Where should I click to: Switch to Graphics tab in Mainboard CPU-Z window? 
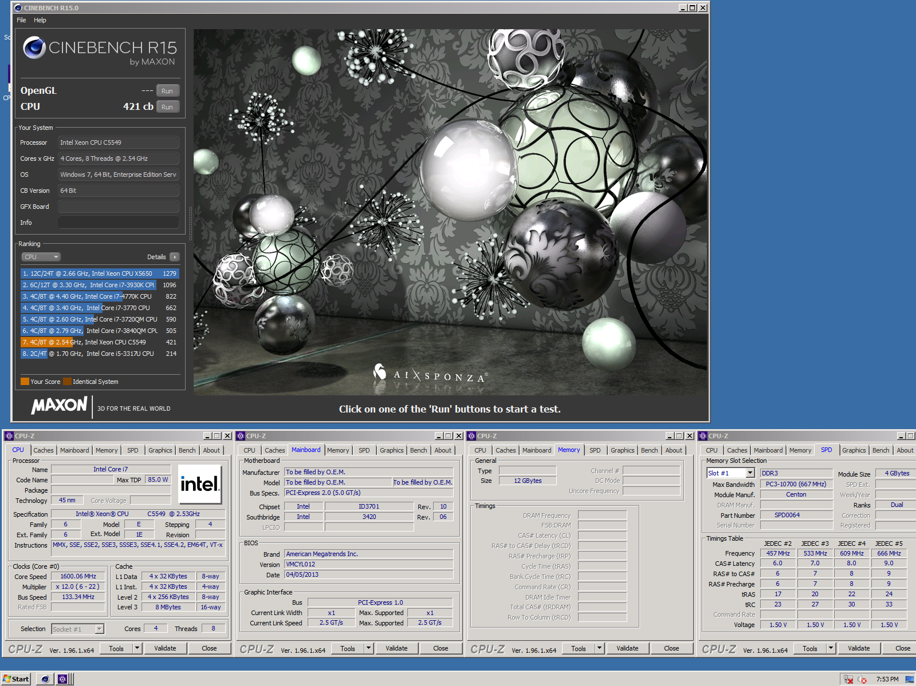click(x=392, y=450)
